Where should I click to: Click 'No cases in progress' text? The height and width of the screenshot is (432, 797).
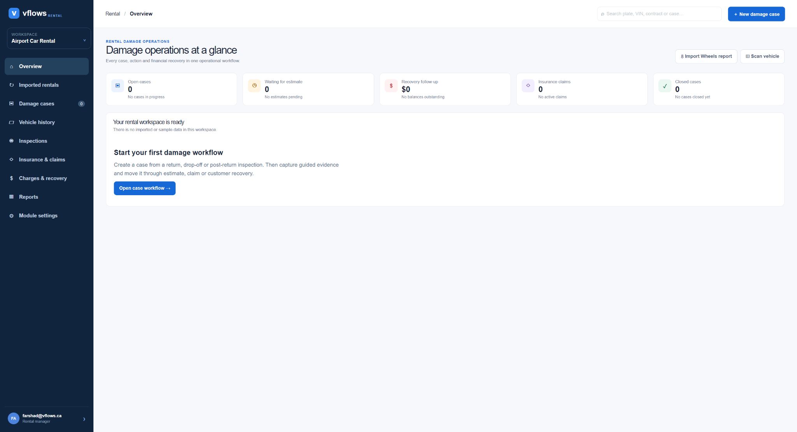(146, 97)
